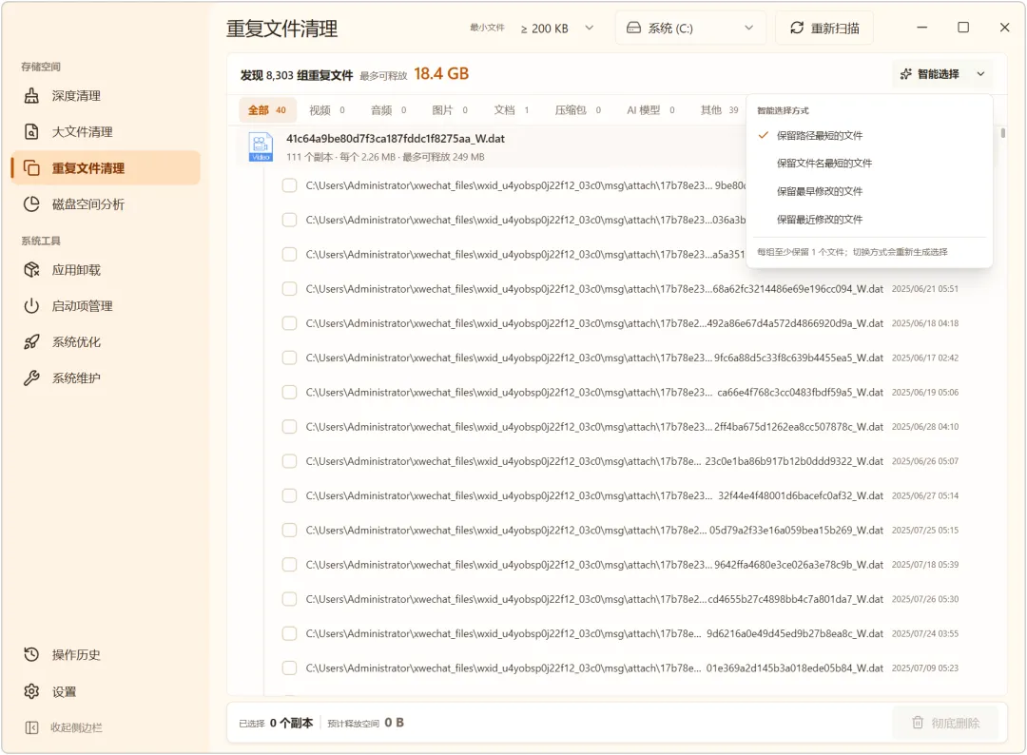Switch to the 其他 39 tab
Screen dimensions: 1027x755
719,110
